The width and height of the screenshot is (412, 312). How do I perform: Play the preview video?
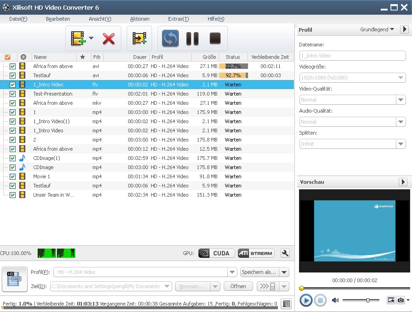pyautogui.click(x=306, y=300)
